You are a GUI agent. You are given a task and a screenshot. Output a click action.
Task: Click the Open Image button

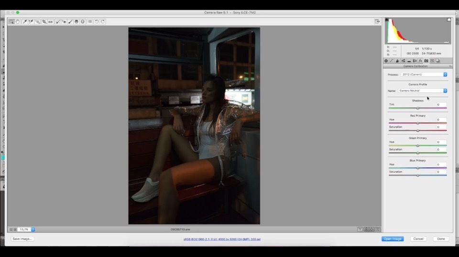coord(393,239)
